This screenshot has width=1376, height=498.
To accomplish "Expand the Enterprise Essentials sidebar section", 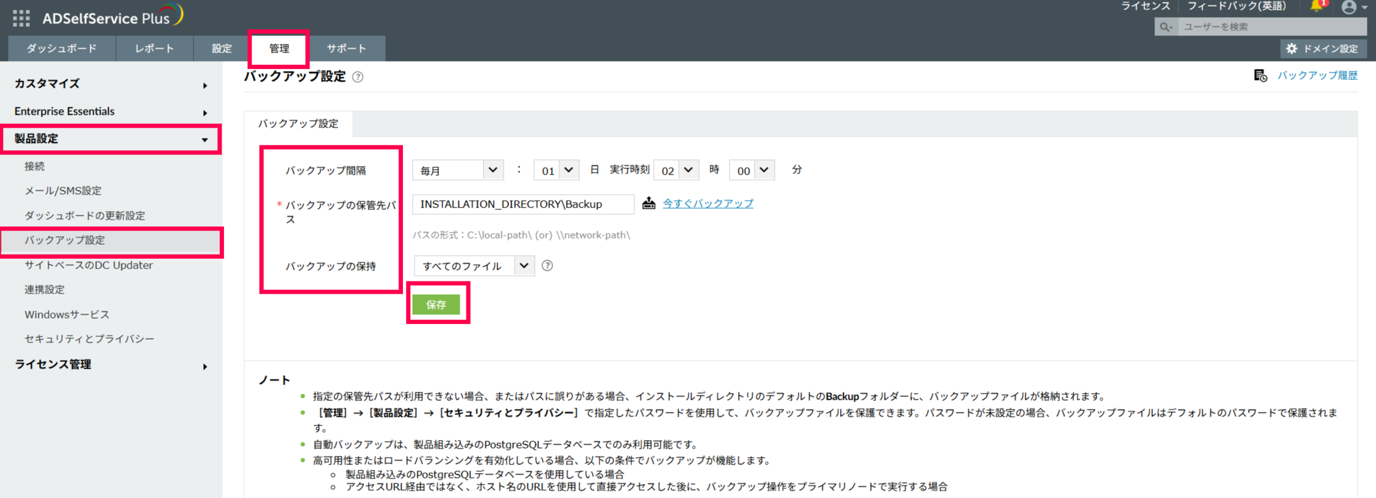I will (111, 112).
